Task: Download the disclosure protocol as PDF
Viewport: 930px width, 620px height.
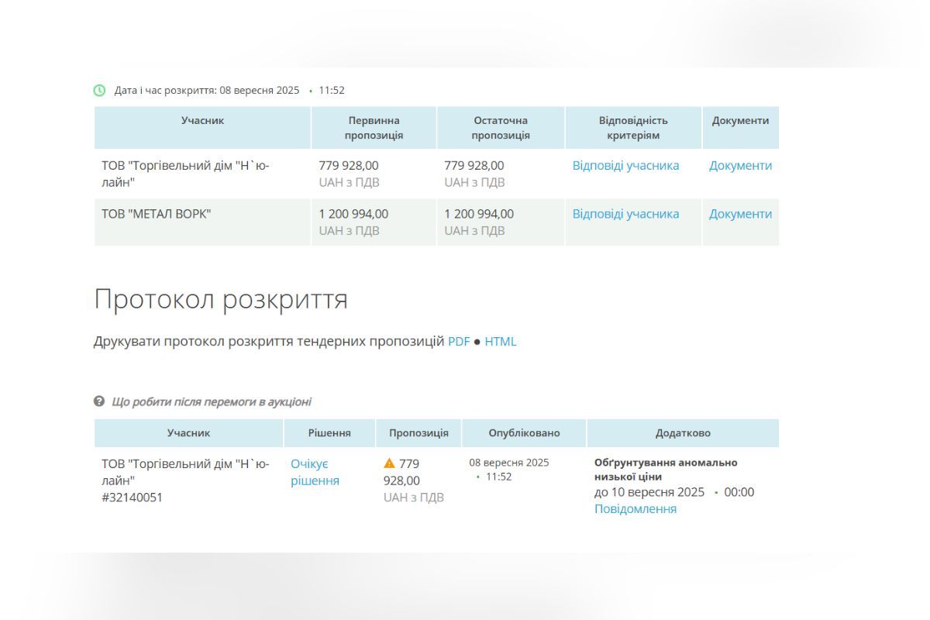Action: 460,341
